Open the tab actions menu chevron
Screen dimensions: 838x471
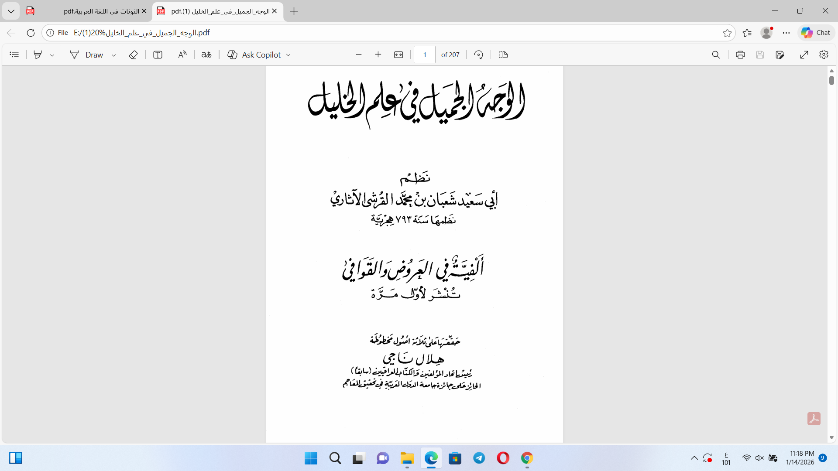(x=11, y=11)
